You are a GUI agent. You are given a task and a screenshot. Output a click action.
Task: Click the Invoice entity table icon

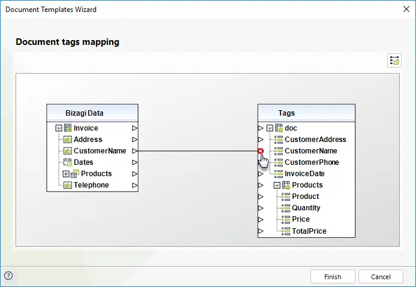pyautogui.click(x=68, y=128)
